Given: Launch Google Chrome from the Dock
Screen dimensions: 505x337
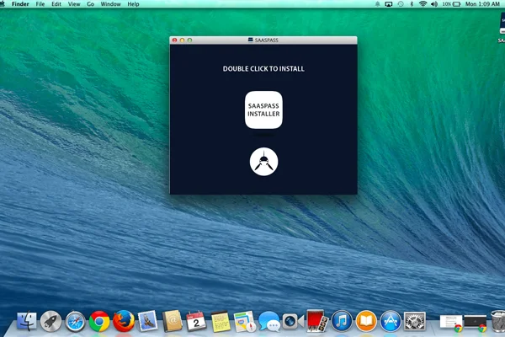Looking at the screenshot, I should click(x=99, y=321).
